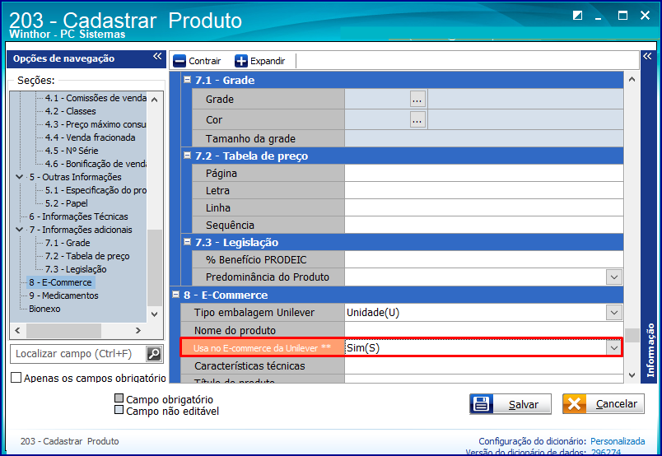The image size is (662, 456).
Task: Click sections tree horizontal scrollbar thumb
Action: tap(63, 331)
